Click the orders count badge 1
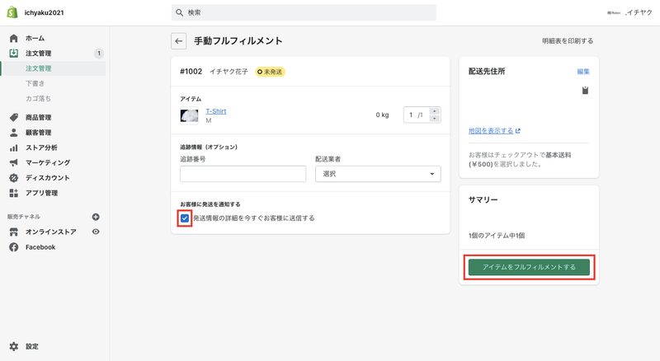Viewport: 660px width, 361px height. point(99,54)
